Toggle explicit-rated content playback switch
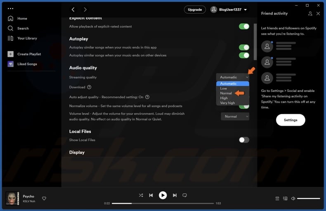 click(244, 26)
